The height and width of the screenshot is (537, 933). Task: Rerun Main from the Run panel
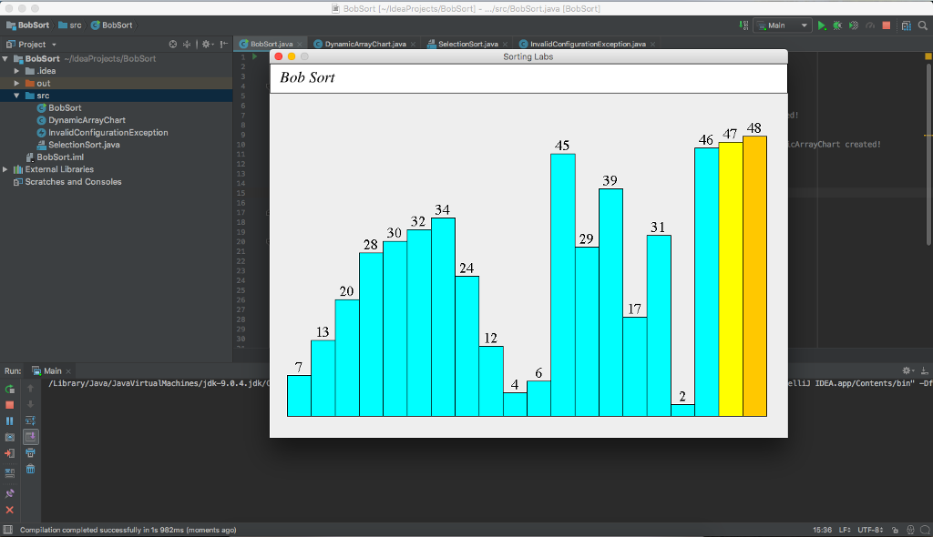[10, 389]
